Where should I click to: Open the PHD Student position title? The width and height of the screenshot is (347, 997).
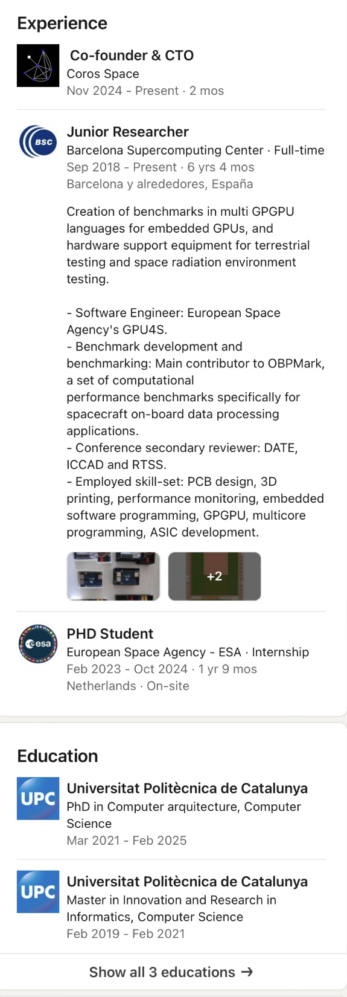point(110,634)
